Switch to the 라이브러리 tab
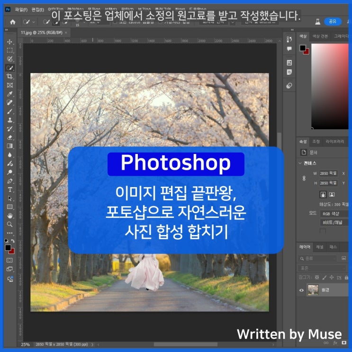This screenshot has width=352, height=352. (x=335, y=142)
